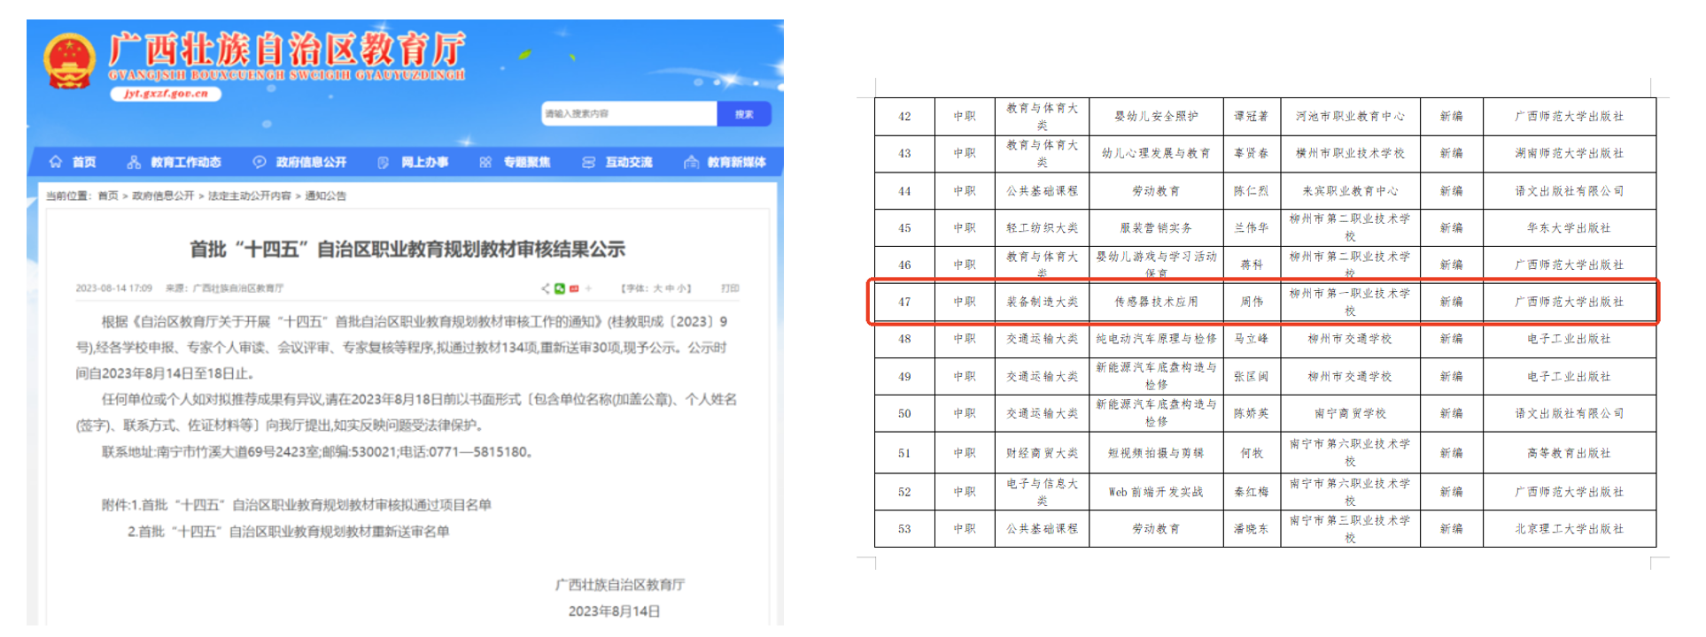Click the cell 婴幼儿安全照护 in row 42
Image resolution: width=1706 pixels, height=637 pixels.
point(1156,116)
